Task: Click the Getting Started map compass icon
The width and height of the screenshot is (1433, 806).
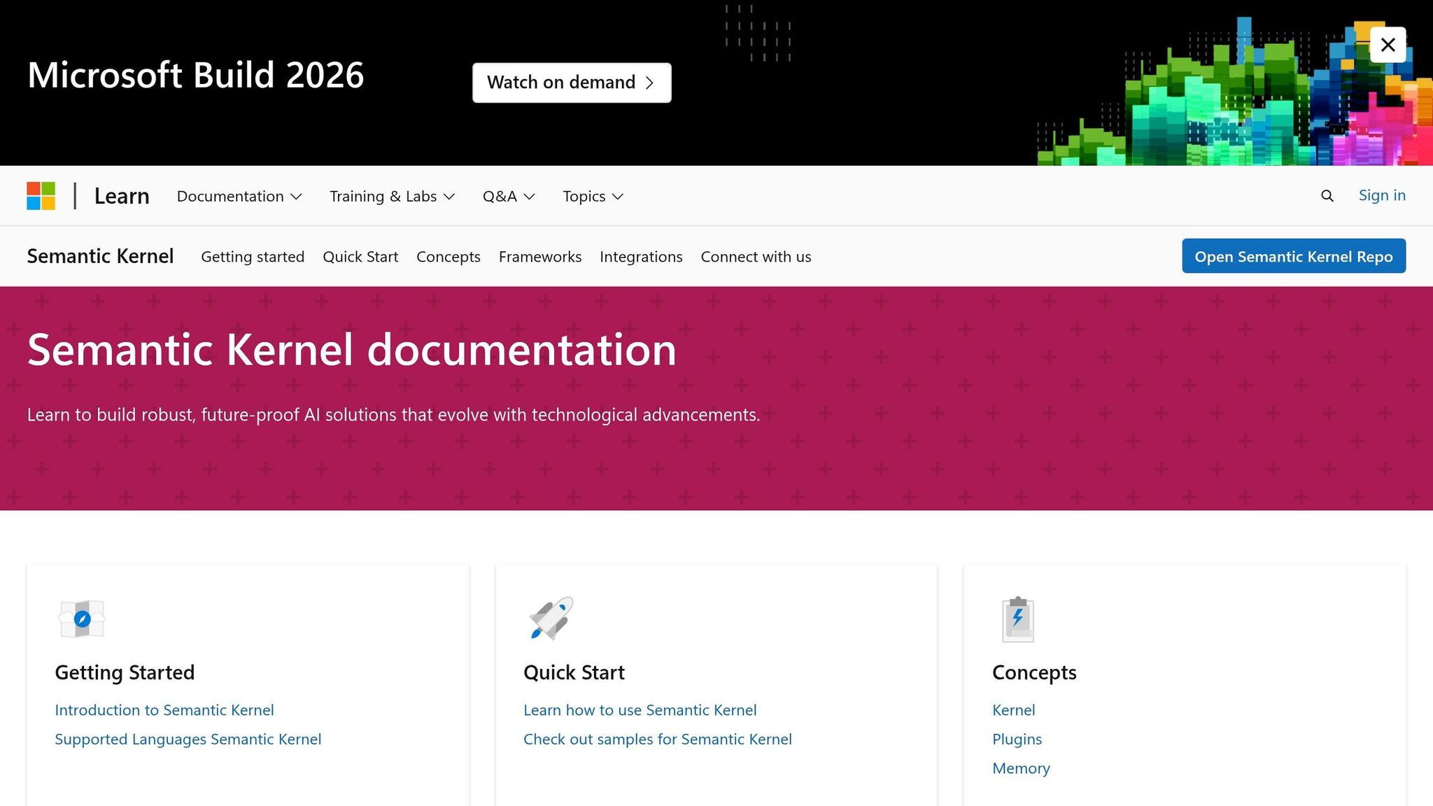Action: coord(82,619)
